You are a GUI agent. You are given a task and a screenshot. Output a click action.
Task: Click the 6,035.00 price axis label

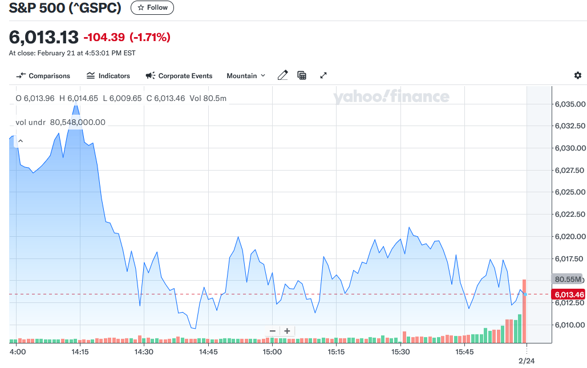pos(570,104)
